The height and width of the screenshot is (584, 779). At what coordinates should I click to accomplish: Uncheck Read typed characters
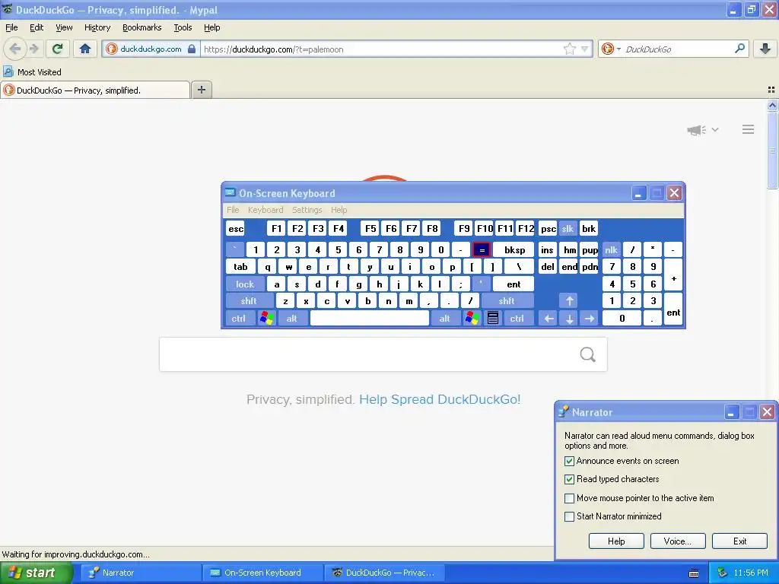569,480
